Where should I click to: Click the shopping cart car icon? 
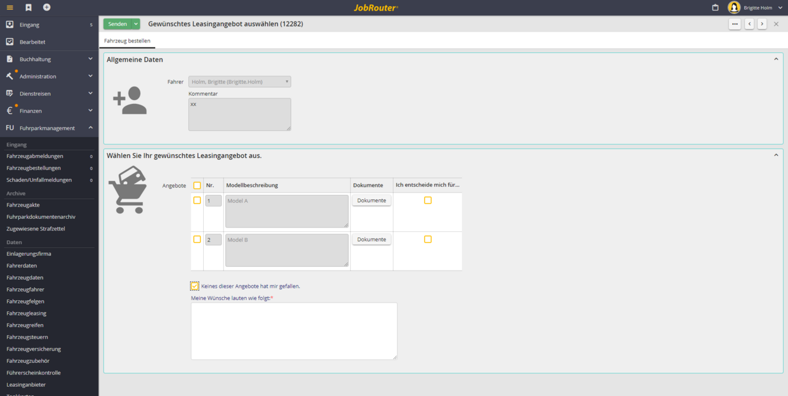(x=127, y=190)
